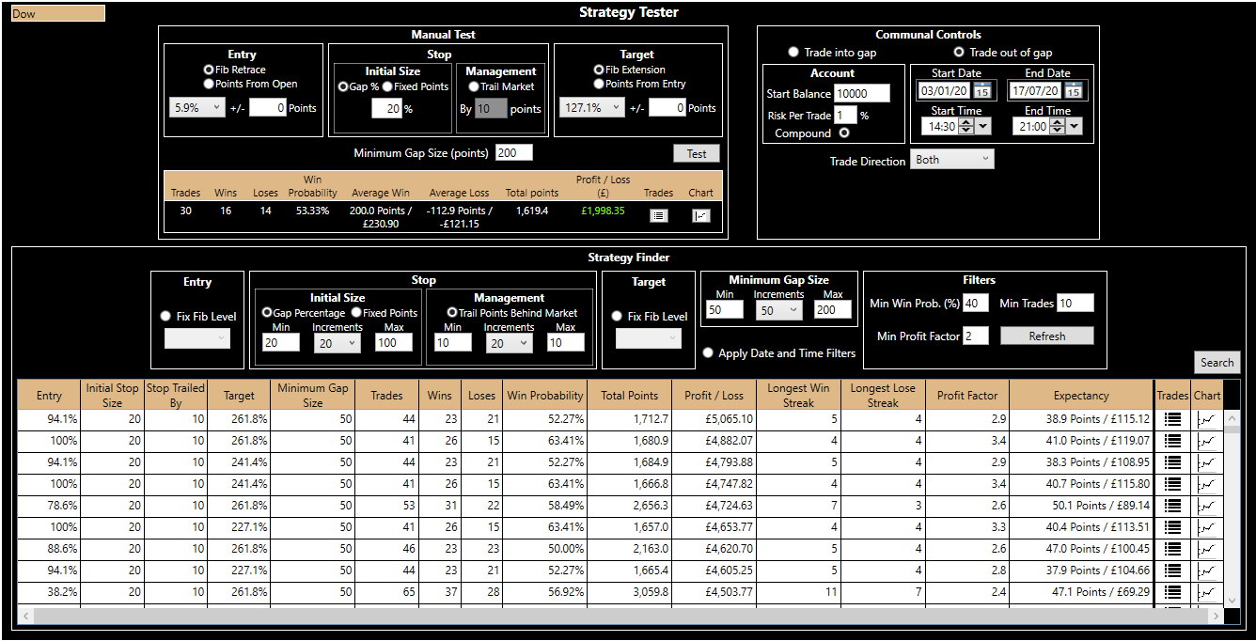View trades list for the £4,653.77 row
Viewport: 1256px width, 641px height.
(1172, 527)
